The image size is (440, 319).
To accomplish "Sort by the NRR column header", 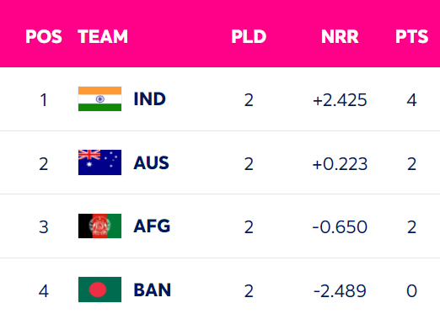I will tap(340, 36).
